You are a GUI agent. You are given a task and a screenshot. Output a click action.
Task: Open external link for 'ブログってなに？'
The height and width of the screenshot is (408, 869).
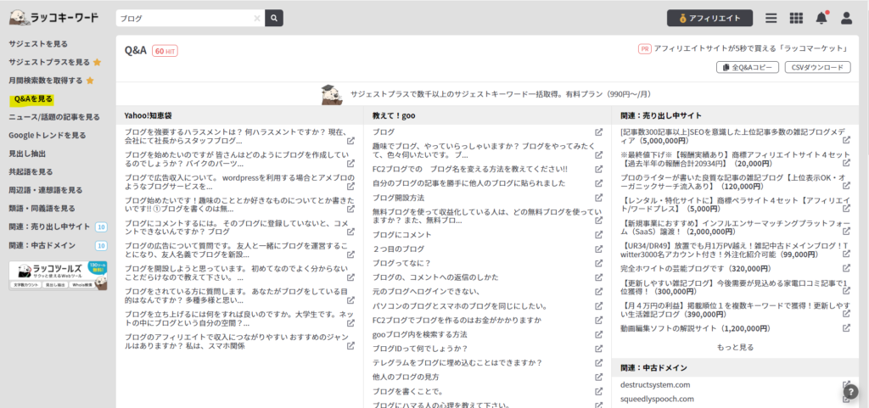coord(598,263)
